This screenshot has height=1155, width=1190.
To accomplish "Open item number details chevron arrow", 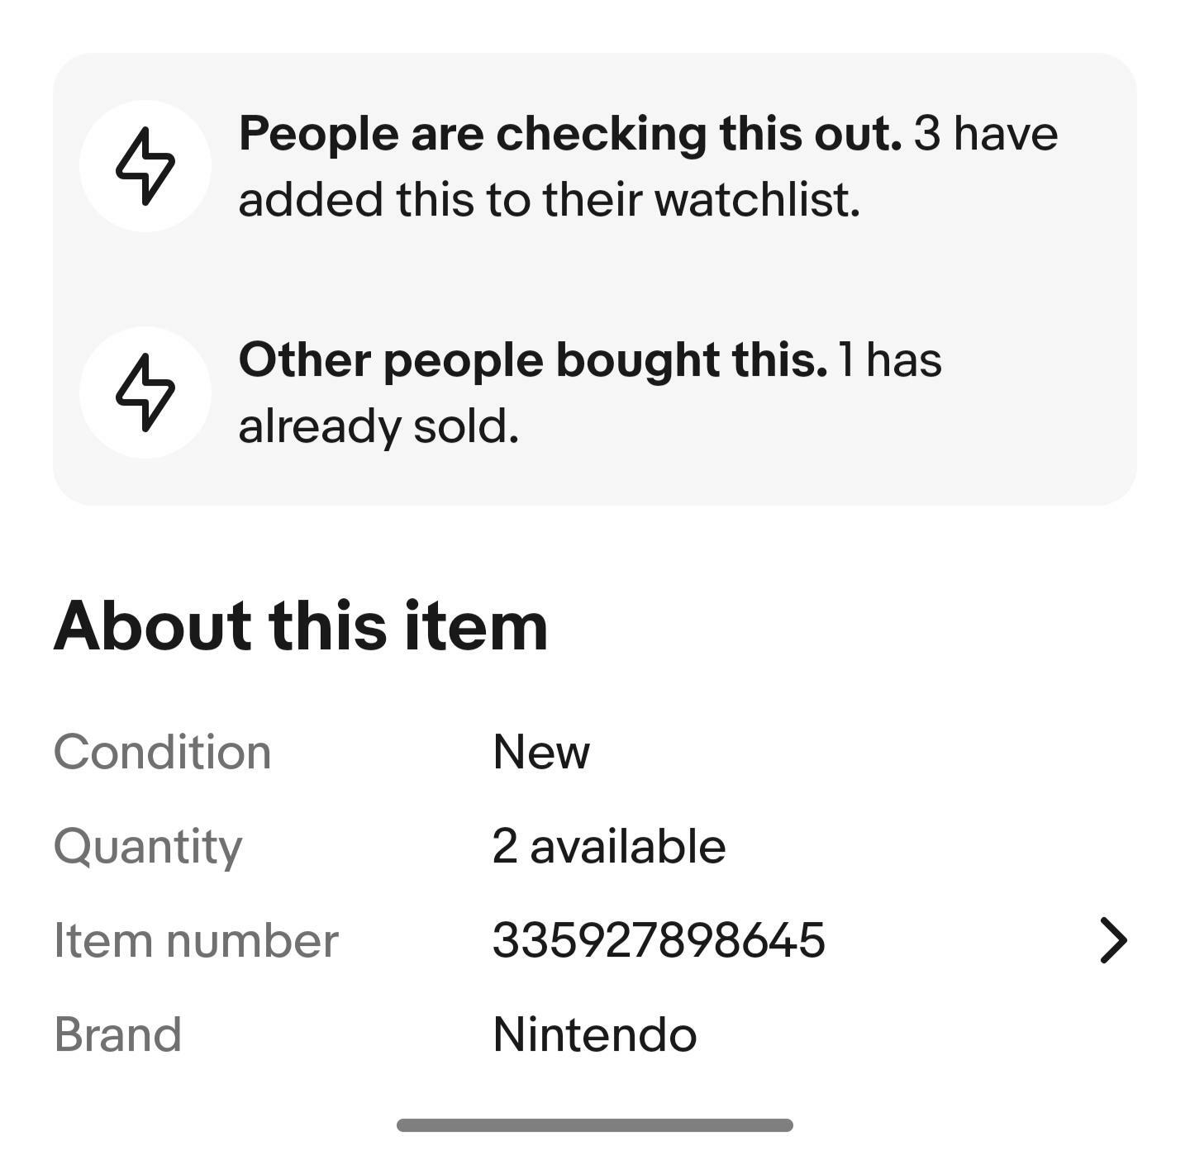I will click(1113, 940).
